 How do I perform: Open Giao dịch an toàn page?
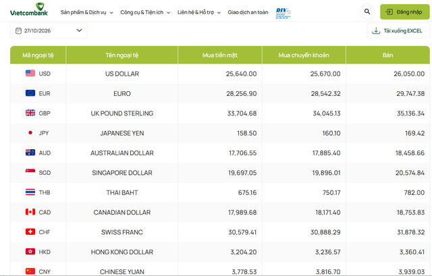point(248,12)
